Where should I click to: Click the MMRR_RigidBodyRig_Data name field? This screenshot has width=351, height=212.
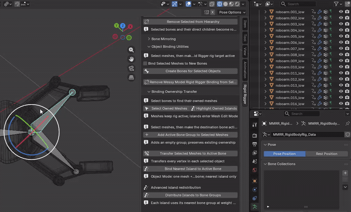pyautogui.click(x=307, y=135)
